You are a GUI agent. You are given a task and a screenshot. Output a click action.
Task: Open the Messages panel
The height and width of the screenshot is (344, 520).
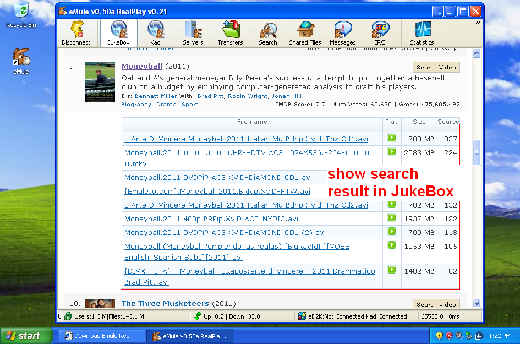343,33
